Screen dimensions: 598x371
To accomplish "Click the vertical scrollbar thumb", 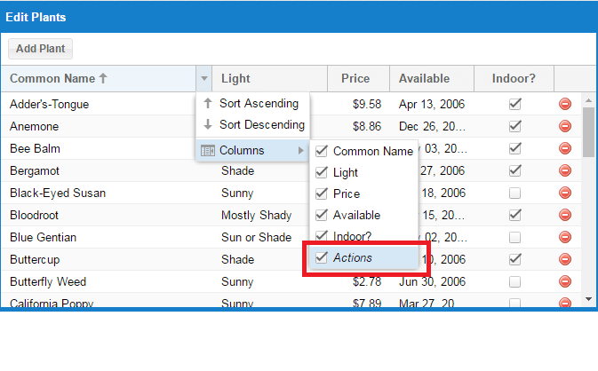I will click(x=588, y=131).
